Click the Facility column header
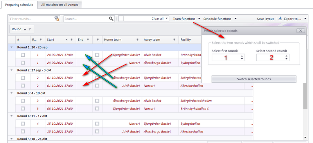 (190, 40)
